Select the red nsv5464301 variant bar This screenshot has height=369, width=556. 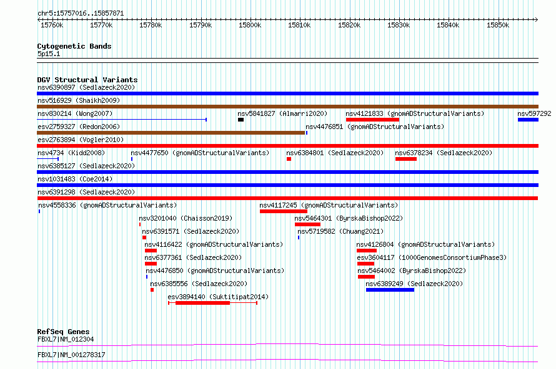tap(307, 224)
